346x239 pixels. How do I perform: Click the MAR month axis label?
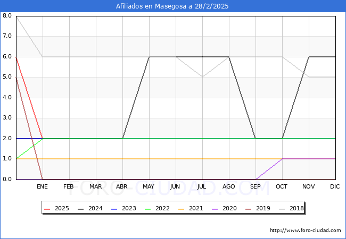[x=95, y=186]
